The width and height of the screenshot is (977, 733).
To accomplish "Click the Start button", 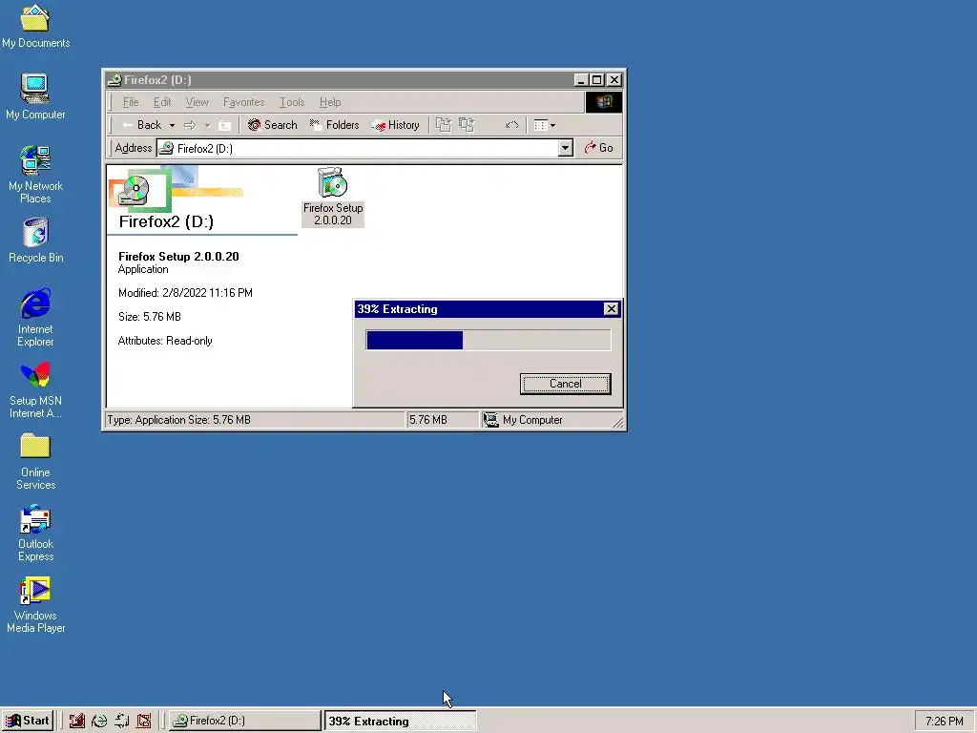I will pyautogui.click(x=28, y=721).
